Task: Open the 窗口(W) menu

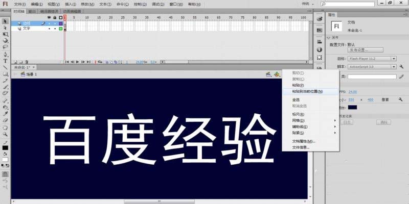Action: (x=176, y=4)
